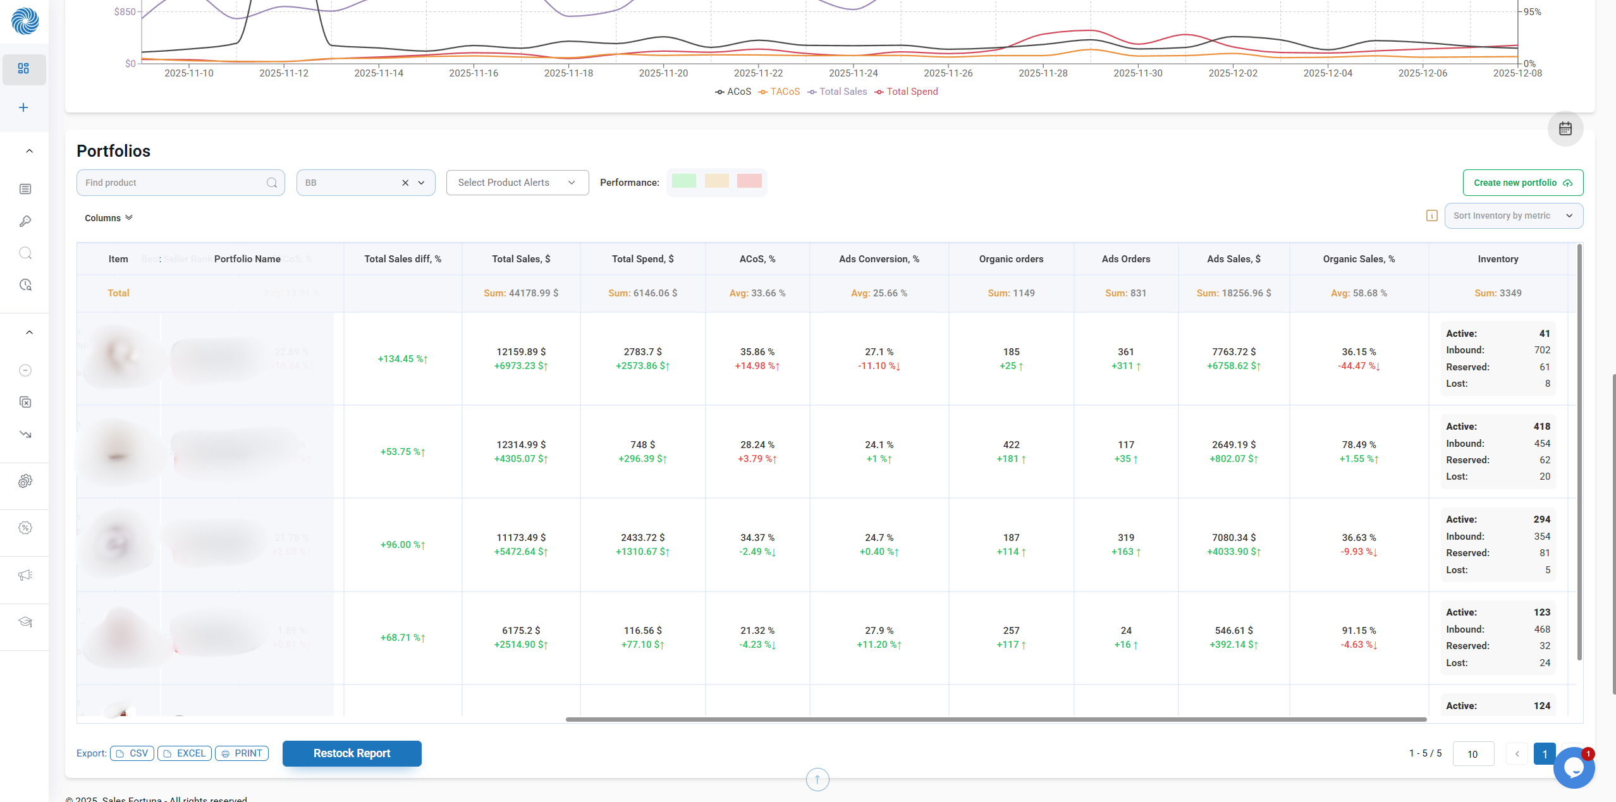Open the chat support bubble
The image size is (1616, 802).
[x=1574, y=767]
